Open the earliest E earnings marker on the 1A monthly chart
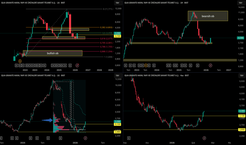 point(16,65)
